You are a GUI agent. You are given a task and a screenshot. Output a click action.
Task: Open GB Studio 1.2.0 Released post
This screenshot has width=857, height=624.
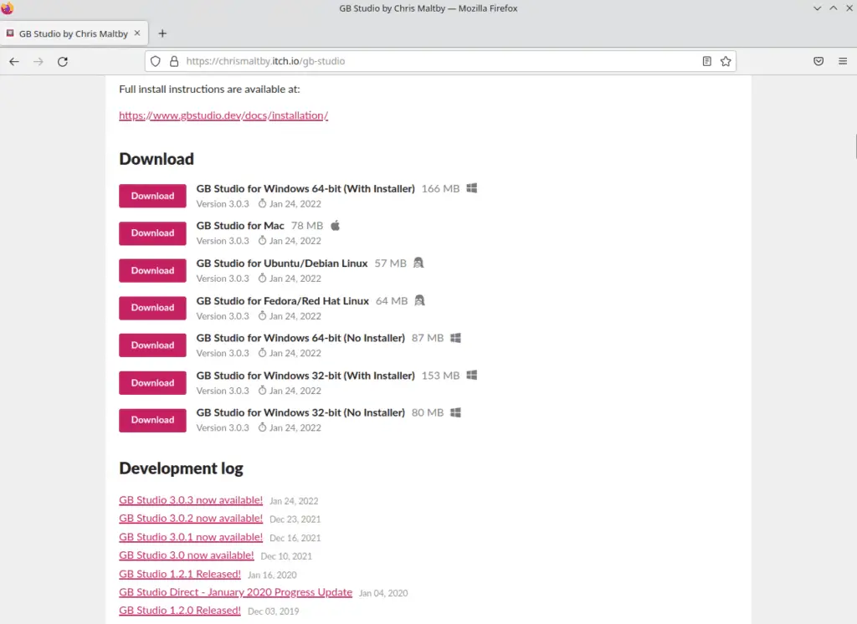(180, 611)
